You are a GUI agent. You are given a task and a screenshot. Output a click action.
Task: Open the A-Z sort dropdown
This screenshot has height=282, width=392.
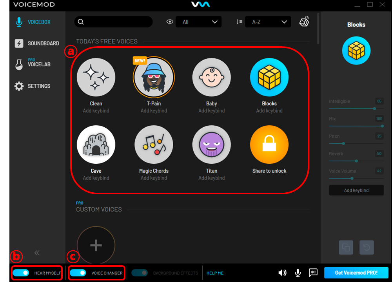268,22
